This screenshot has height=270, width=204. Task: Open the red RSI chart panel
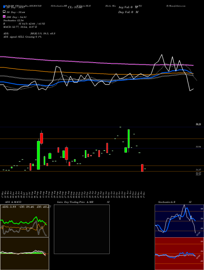click(179, 254)
